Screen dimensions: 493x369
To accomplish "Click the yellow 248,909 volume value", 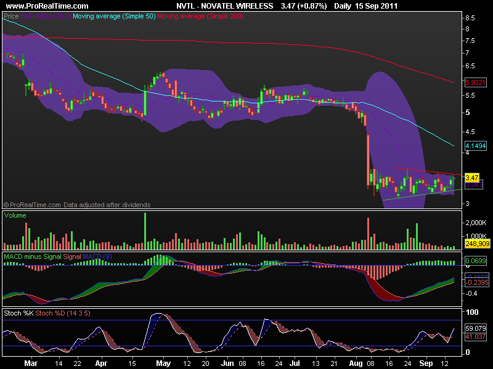I will click(477, 244).
